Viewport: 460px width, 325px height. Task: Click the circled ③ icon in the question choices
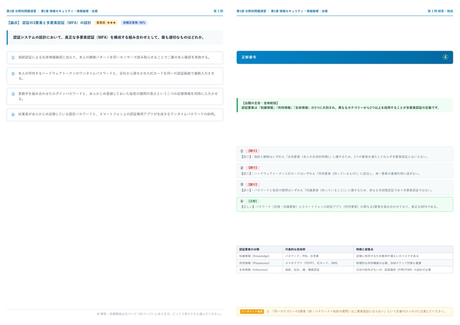[x=13, y=94]
